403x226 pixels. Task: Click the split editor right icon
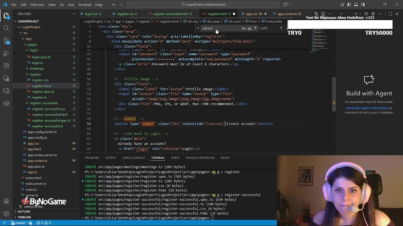323,14
